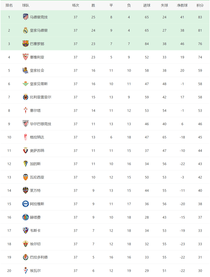Select the 埃瓦尔 team badge

[x=26, y=270]
